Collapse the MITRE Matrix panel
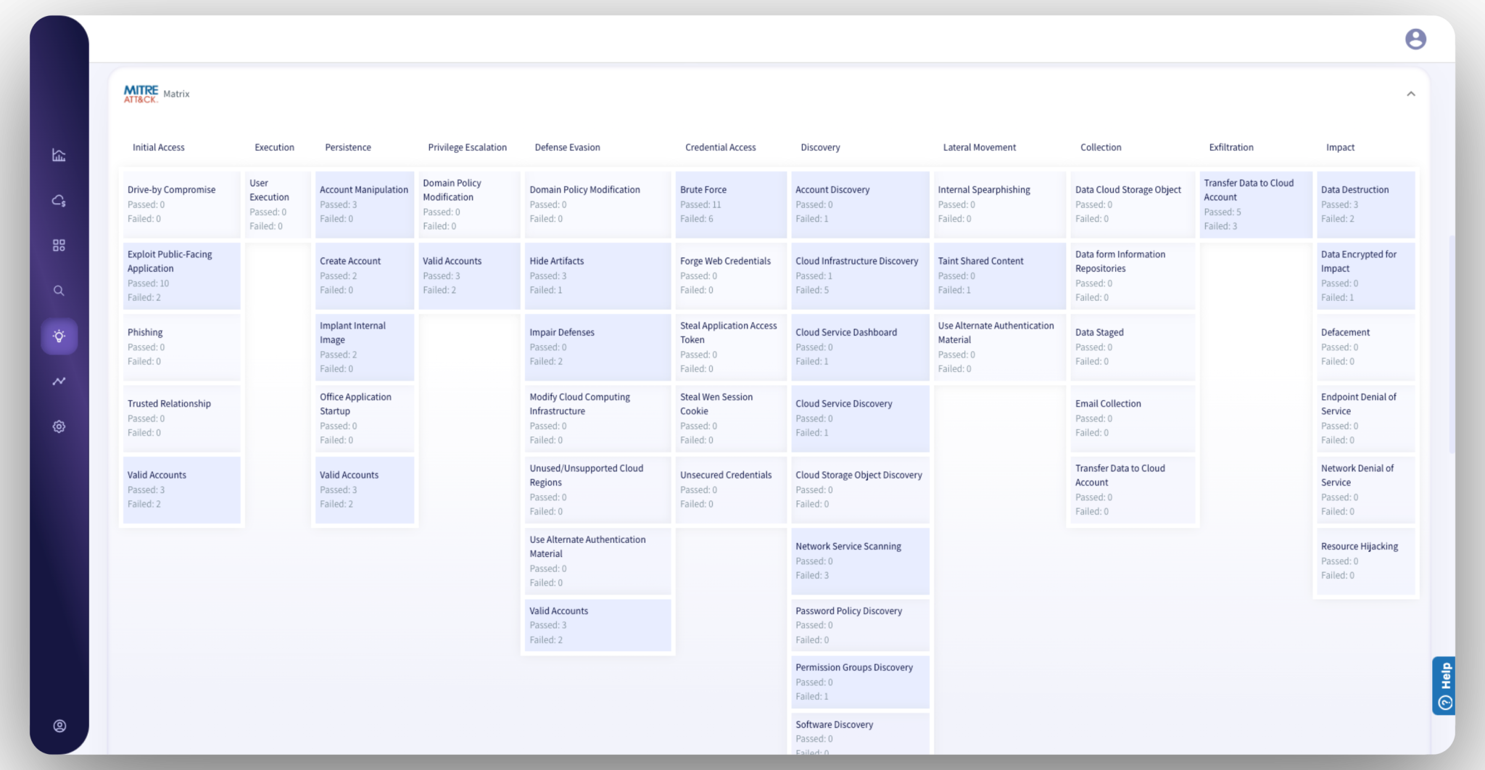 pos(1411,94)
